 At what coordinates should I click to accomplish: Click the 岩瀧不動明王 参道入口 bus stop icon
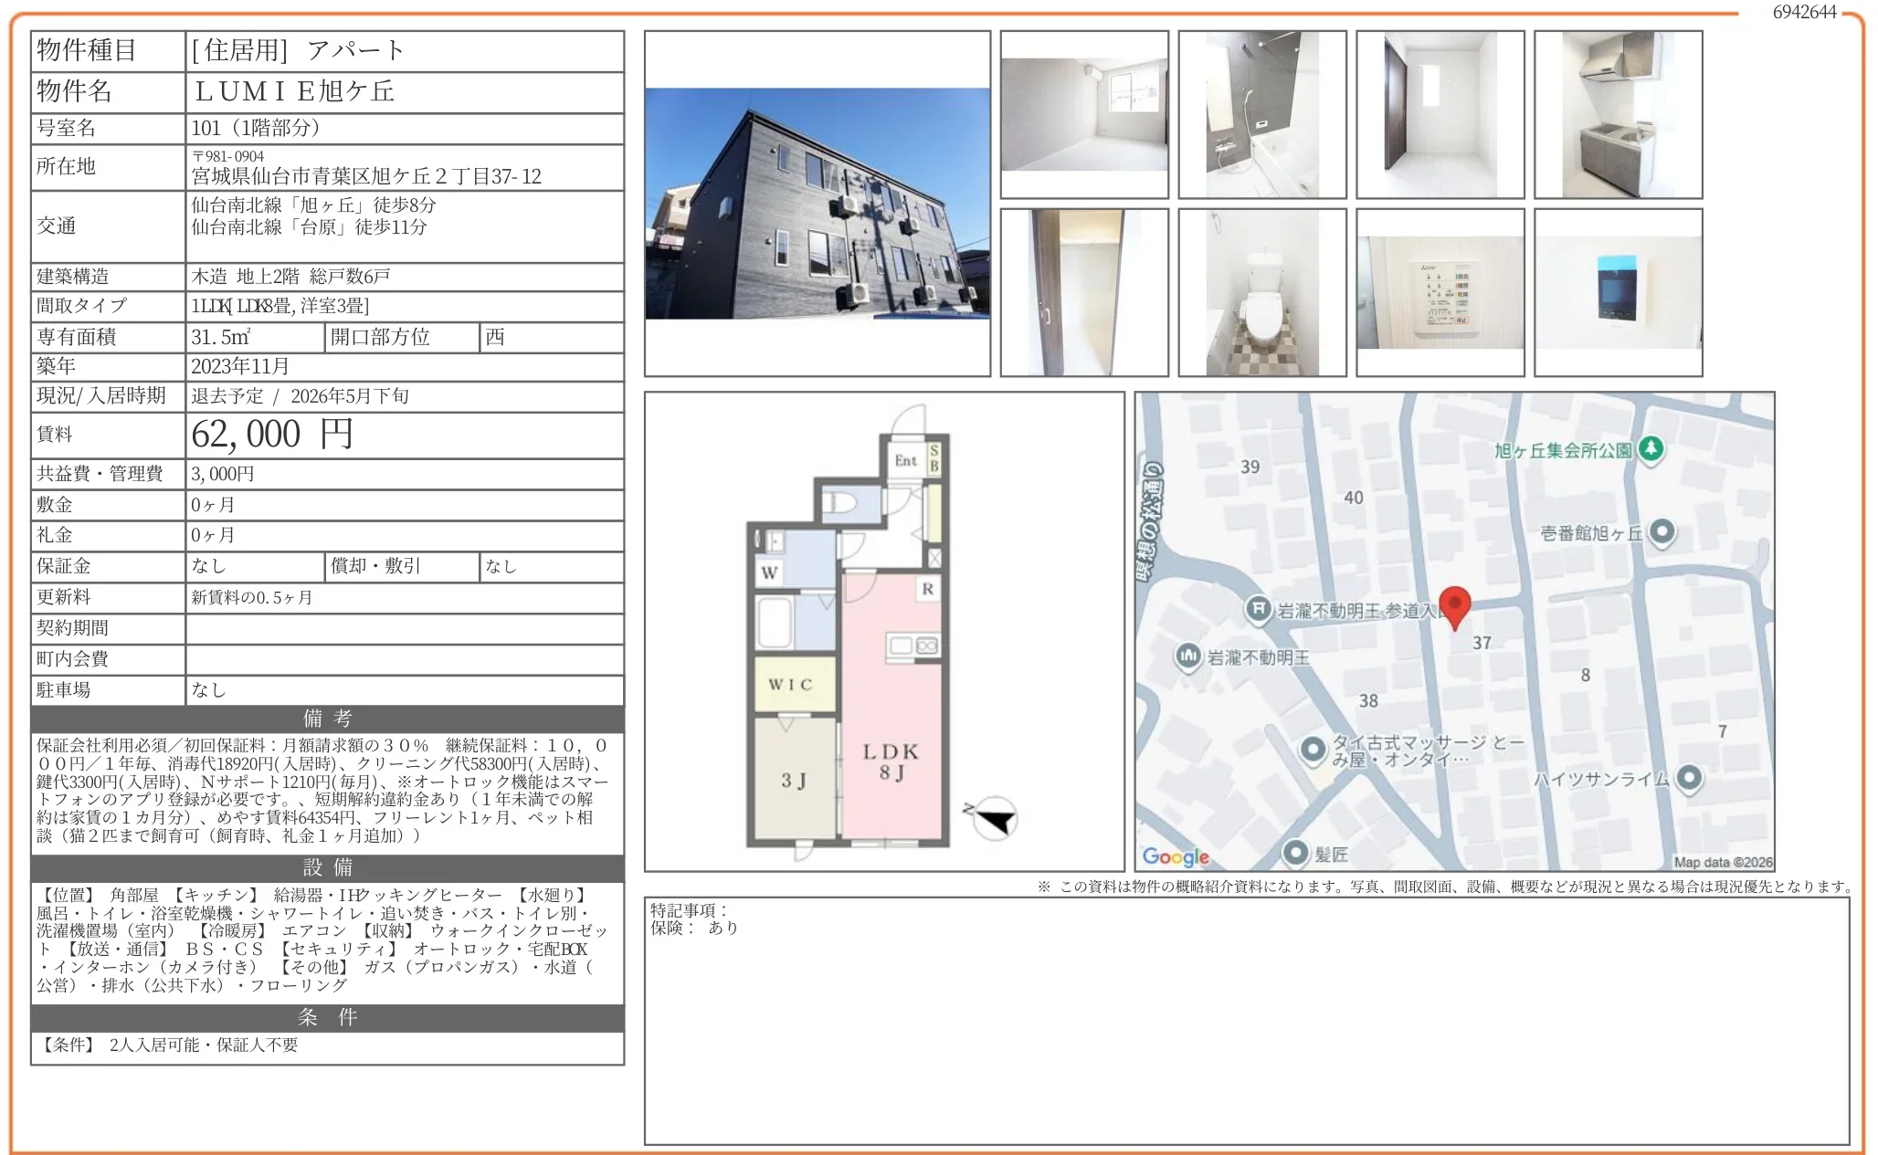pyautogui.click(x=1259, y=608)
